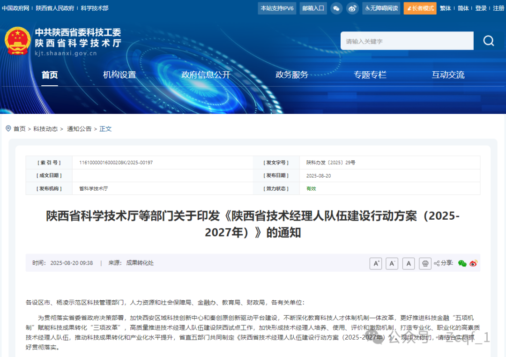This screenshot has height=357, width=506.
Task: Share the article via the WeChat share icon
Action: tap(464, 263)
